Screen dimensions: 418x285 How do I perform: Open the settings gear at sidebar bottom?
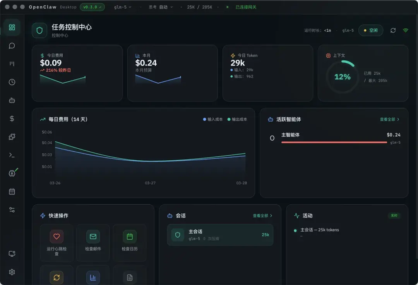pyautogui.click(x=12, y=272)
